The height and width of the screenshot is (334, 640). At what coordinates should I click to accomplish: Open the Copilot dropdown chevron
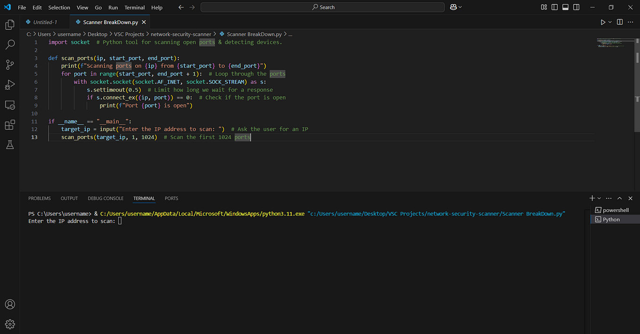460,7
